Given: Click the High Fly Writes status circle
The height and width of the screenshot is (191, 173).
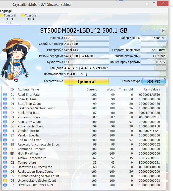Looking at the screenshot, I should pos(5,153).
